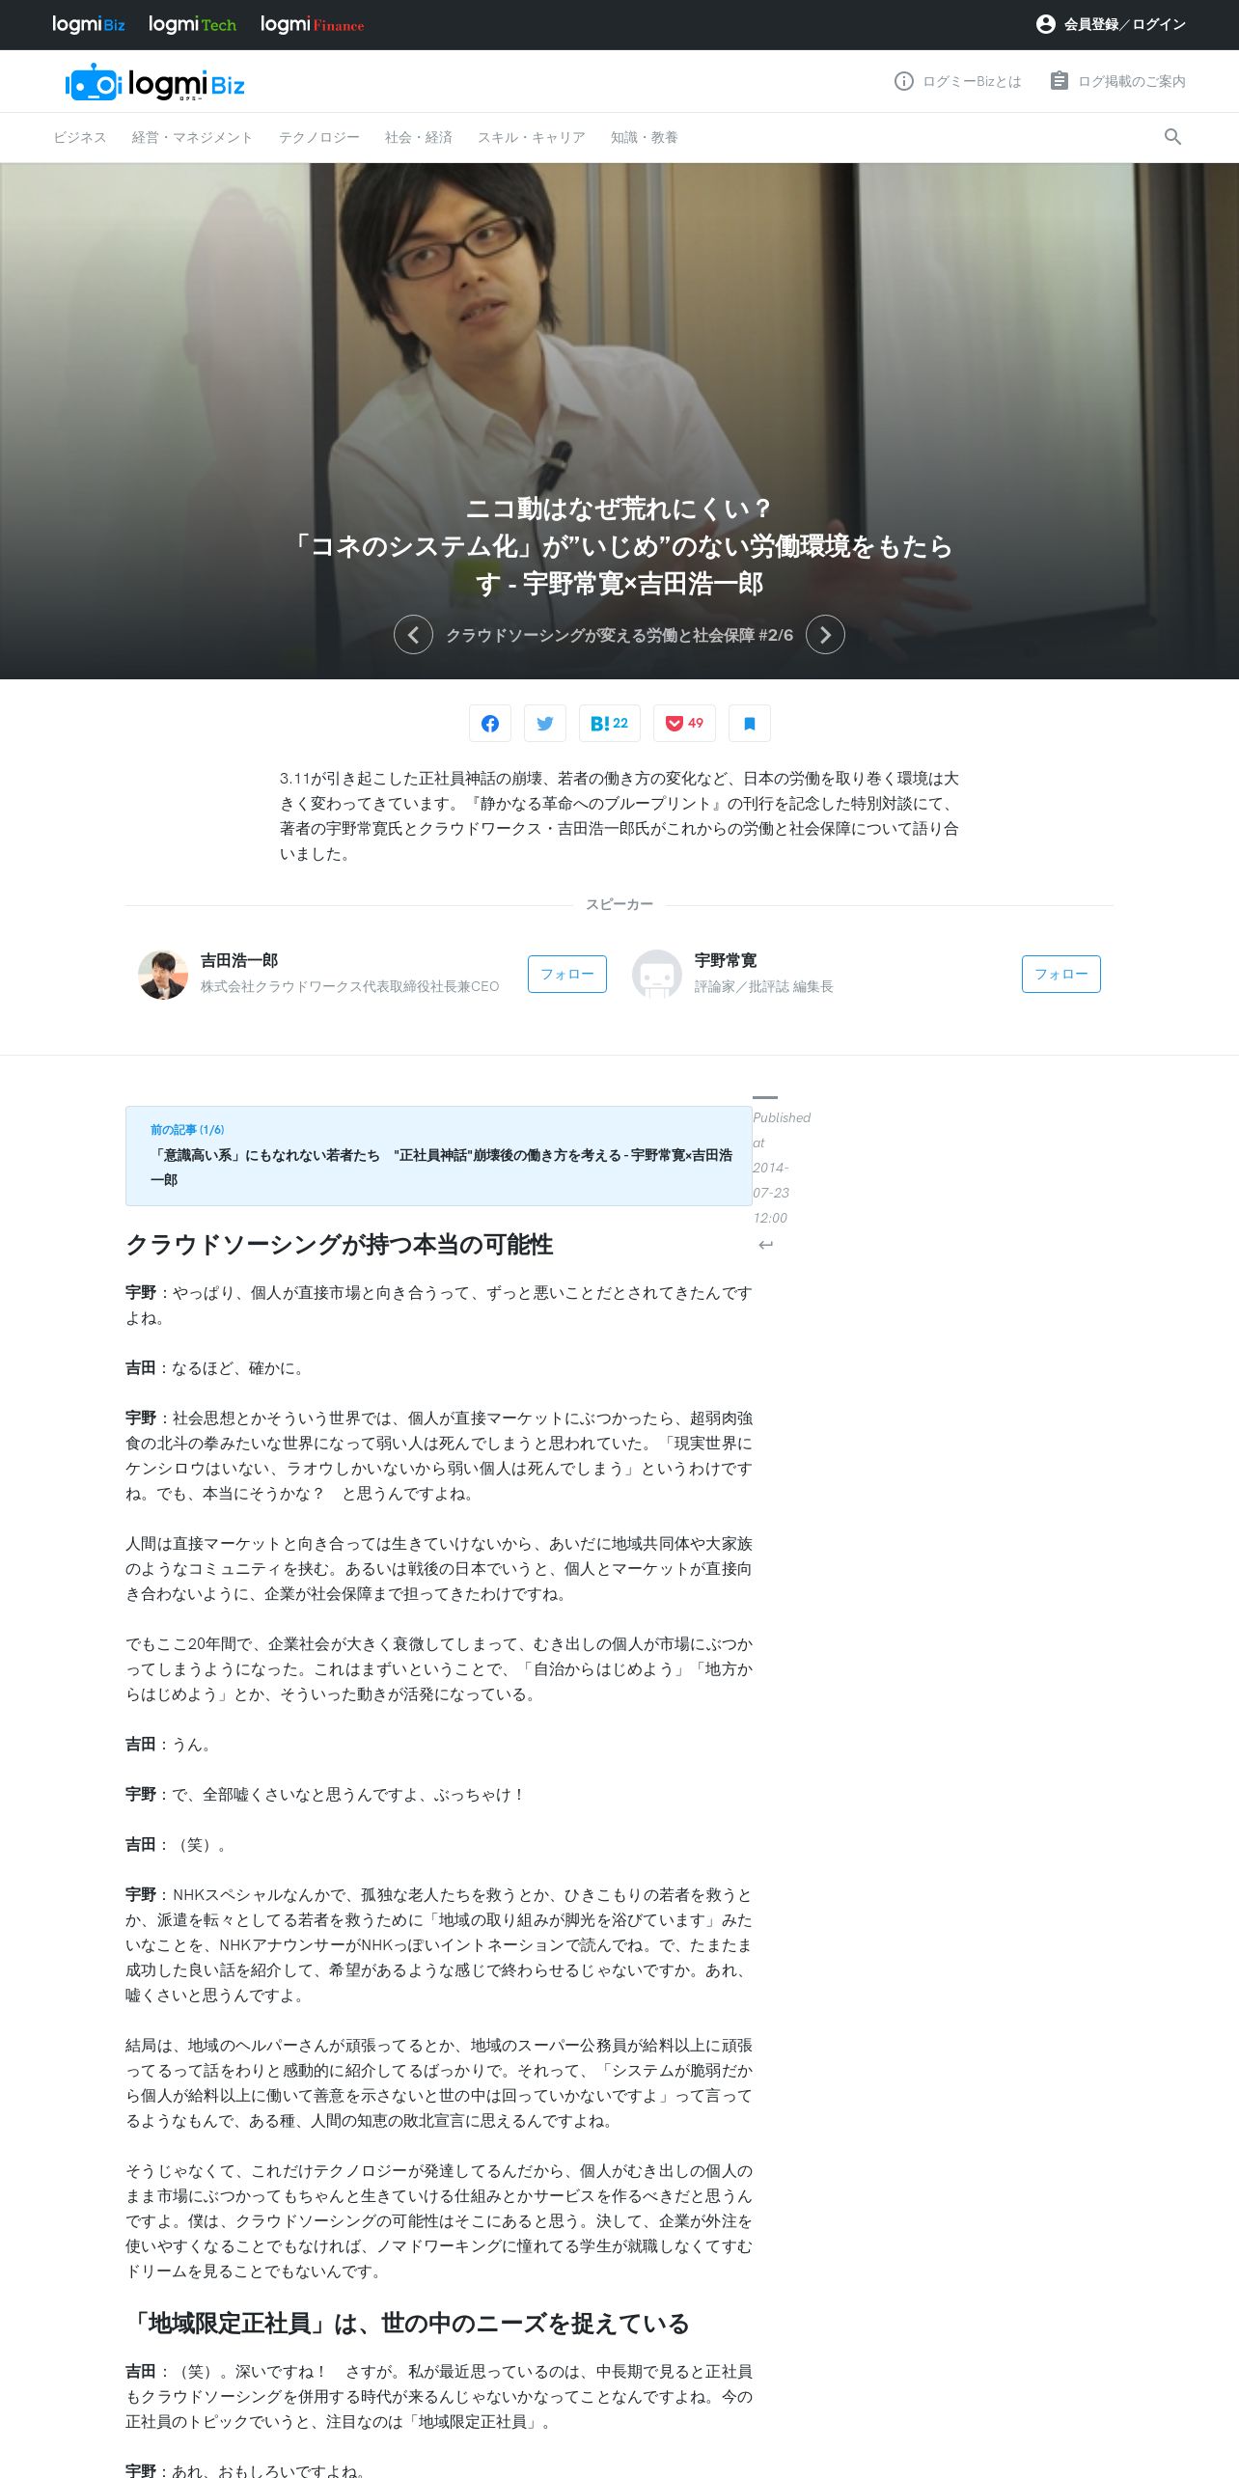Open the ログミーBizとは link
The image size is (1239, 2478).
(971, 81)
